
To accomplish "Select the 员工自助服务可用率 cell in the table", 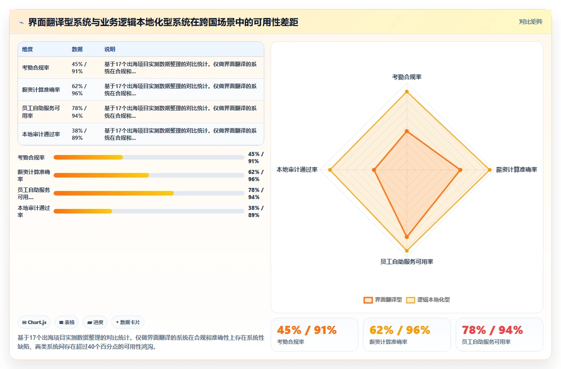I will click(x=43, y=112).
